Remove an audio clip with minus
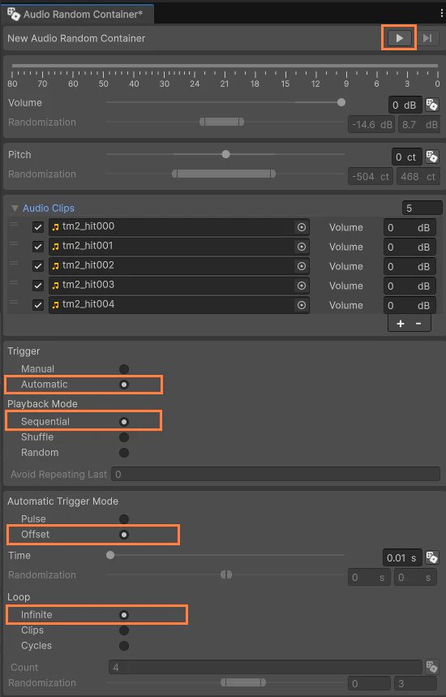 tap(418, 324)
